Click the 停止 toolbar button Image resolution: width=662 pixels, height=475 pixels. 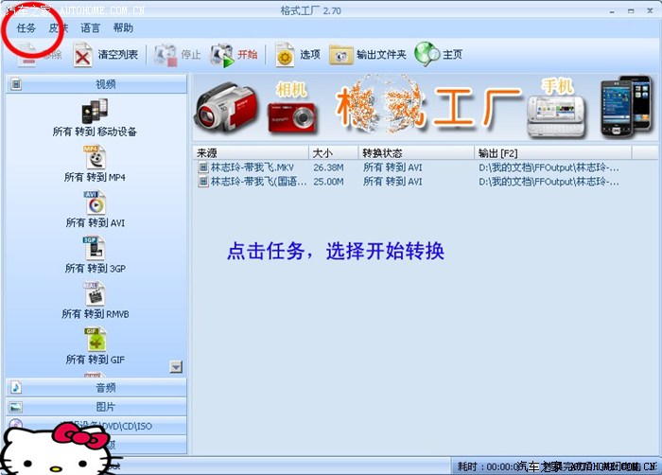pyautogui.click(x=177, y=55)
